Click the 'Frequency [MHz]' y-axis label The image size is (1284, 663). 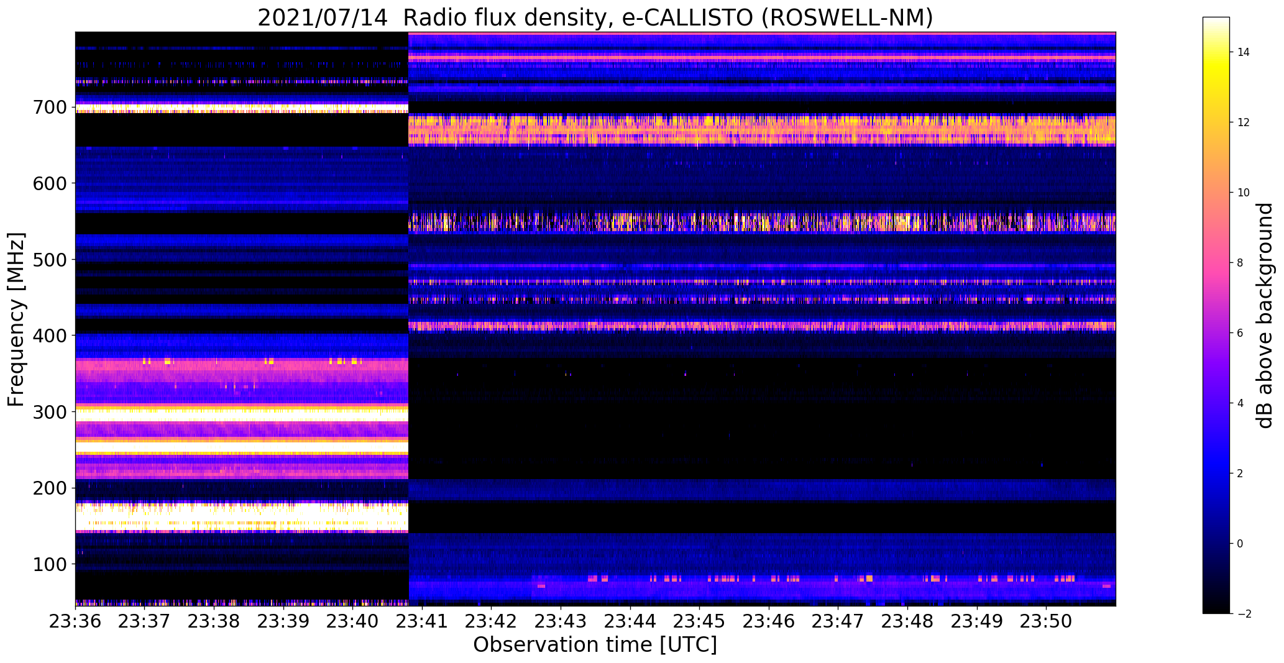pos(17,319)
